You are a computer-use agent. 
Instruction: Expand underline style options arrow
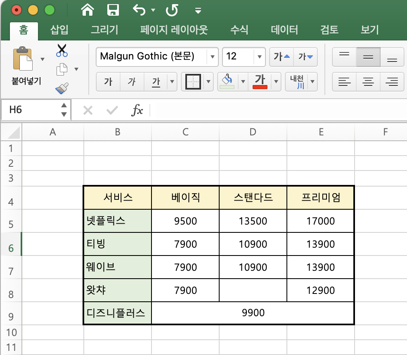coord(172,82)
